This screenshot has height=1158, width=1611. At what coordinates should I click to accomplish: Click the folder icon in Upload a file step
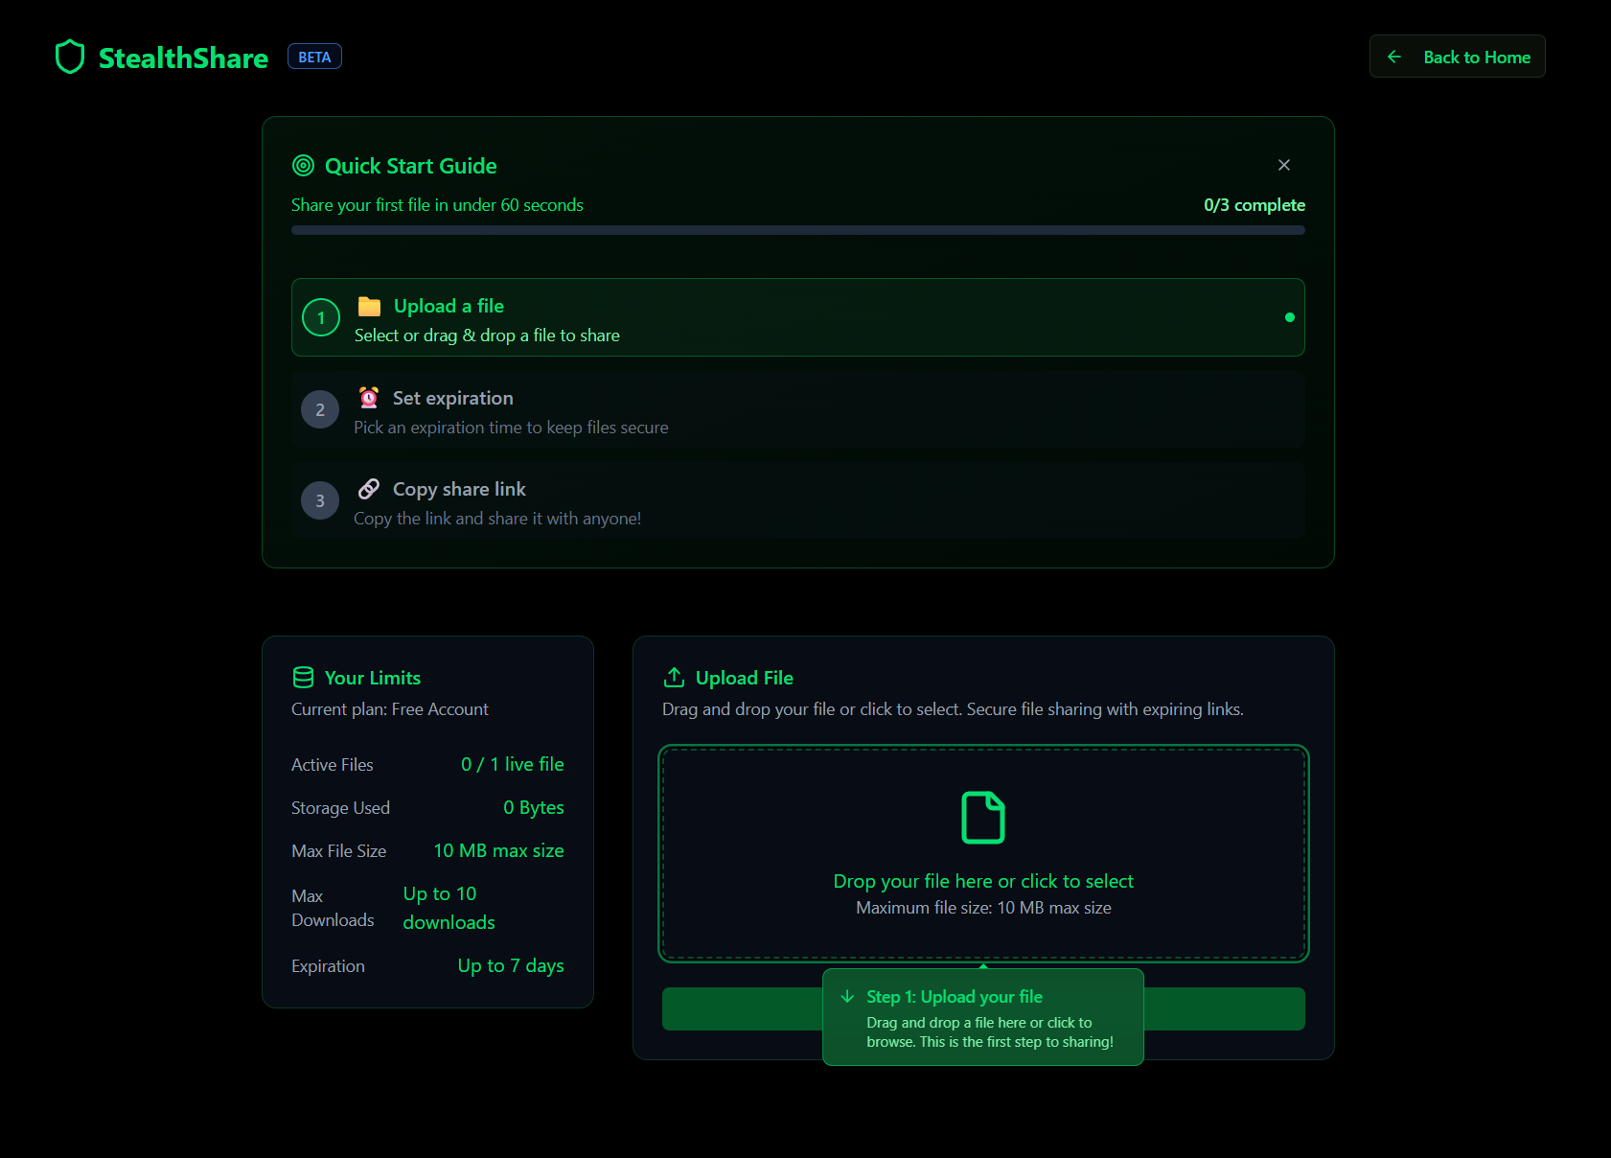[x=368, y=305]
